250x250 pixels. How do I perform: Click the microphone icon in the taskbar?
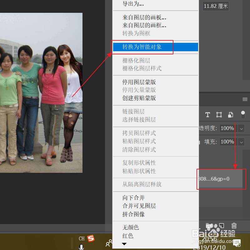coord(81,247)
